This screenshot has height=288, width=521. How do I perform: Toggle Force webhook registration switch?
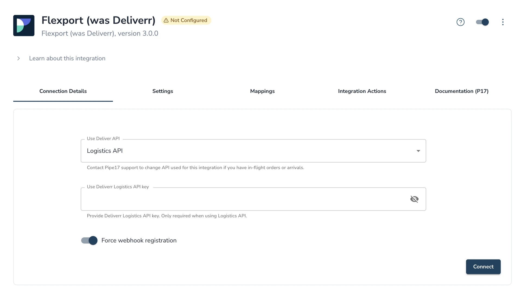coord(89,240)
